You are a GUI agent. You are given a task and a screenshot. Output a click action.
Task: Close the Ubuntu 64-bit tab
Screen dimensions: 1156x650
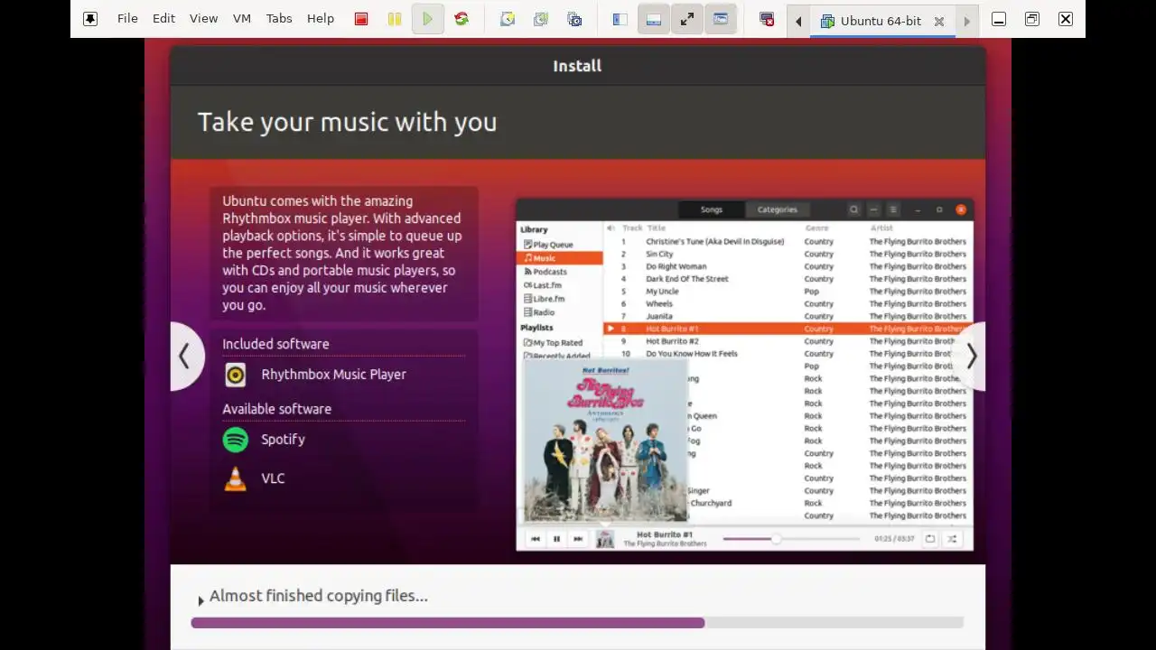pyautogui.click(x=939, y=21)
